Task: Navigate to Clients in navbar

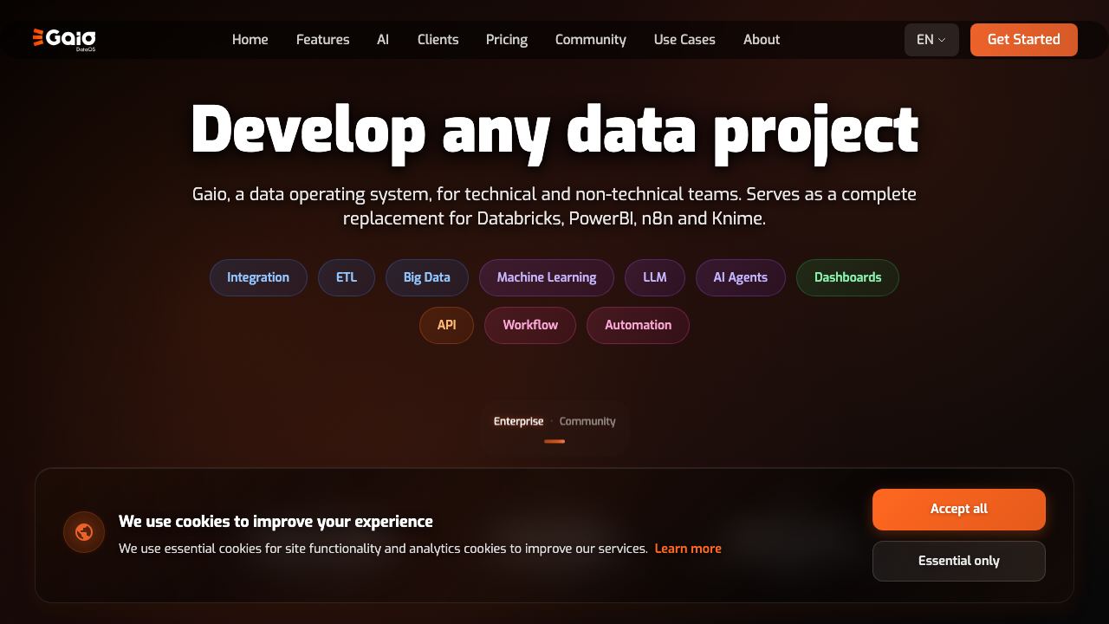Action: pos(438,40)
